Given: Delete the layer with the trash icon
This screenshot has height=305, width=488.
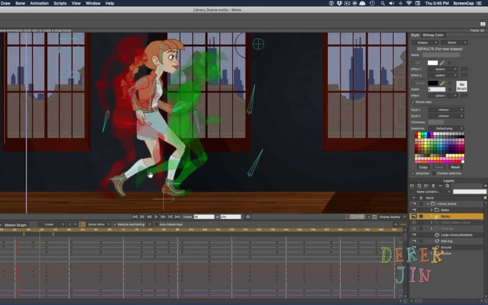Looking at the screenshot, I should coord(433,186).
